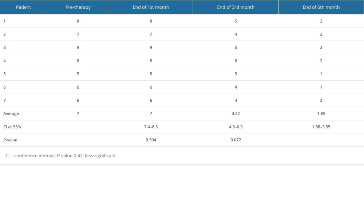Select Patient 1 row label
The image size is (364, 218).
click(4, 21)
